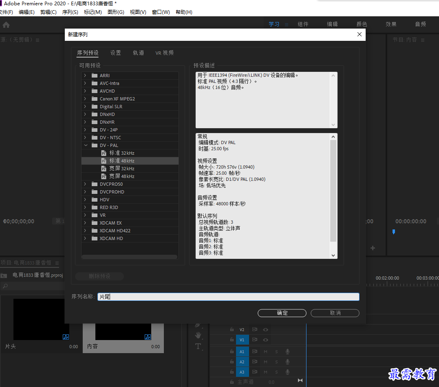439x387 pixels.
Task: Toggle sync lock for track V2
Action: pyautogui.click(x=254, y=329)
